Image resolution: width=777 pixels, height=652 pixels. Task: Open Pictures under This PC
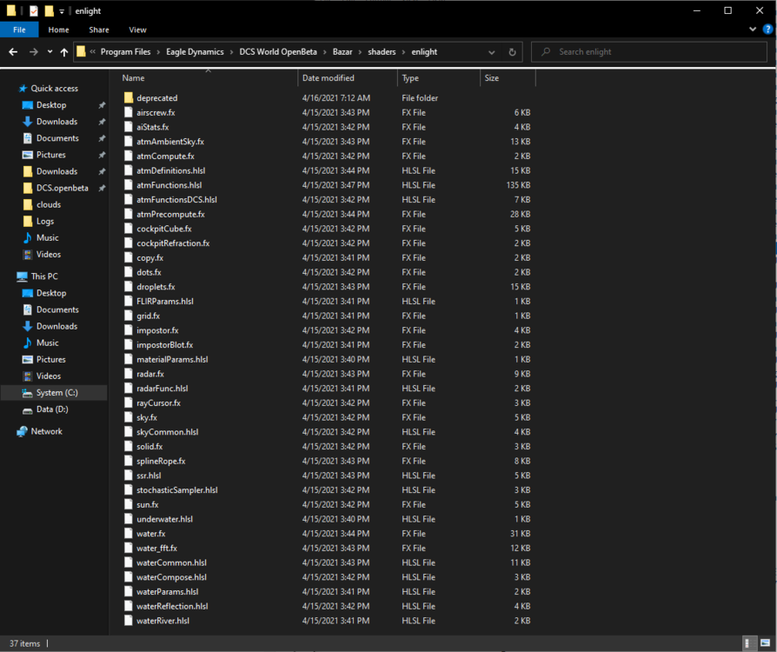point(50,359)
